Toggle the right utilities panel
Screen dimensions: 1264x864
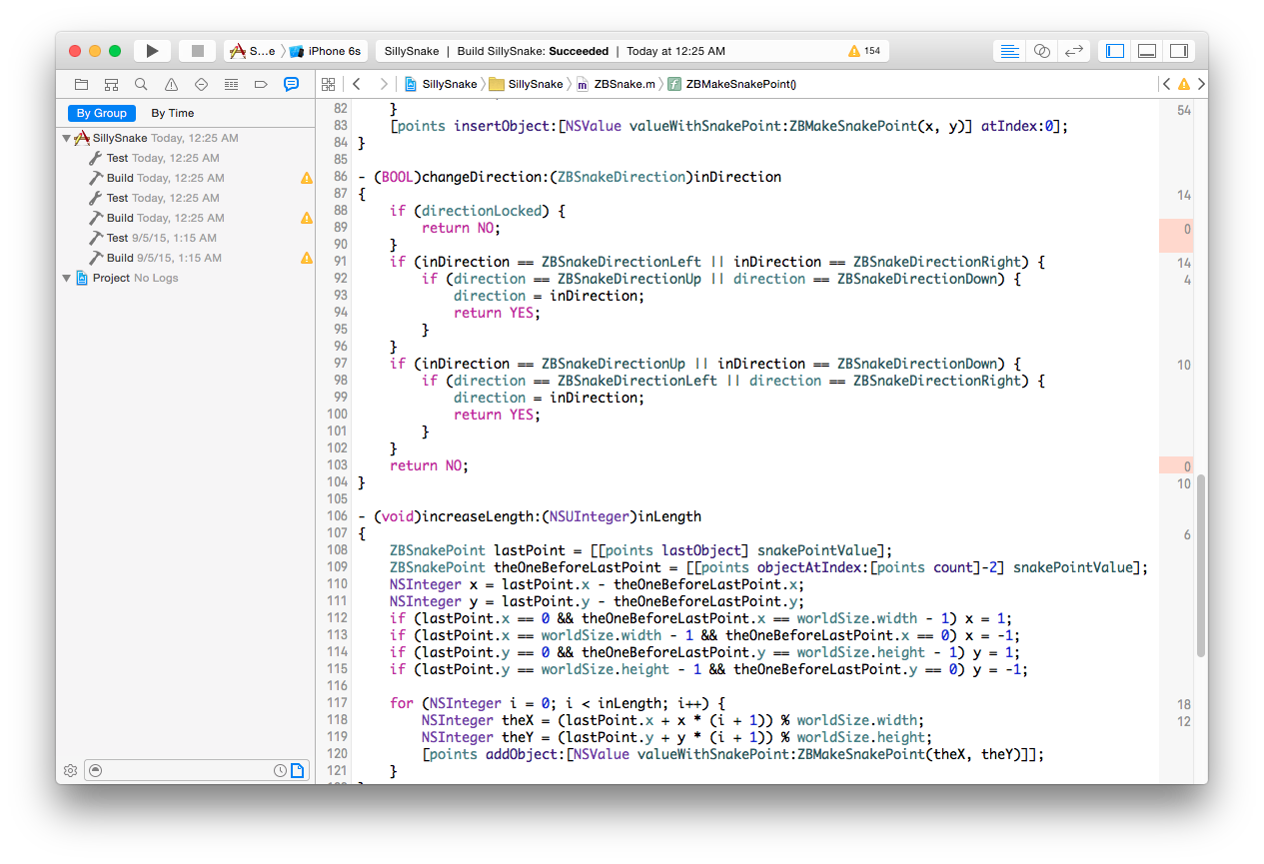1179,51
